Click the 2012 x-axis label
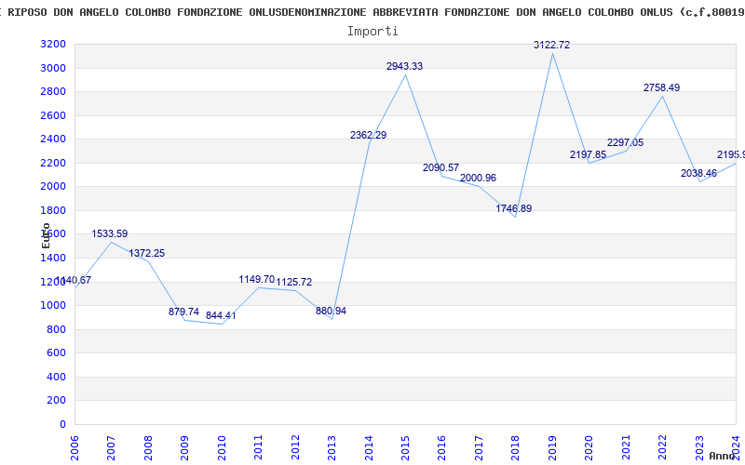745x465 pixels. point(295,447)
